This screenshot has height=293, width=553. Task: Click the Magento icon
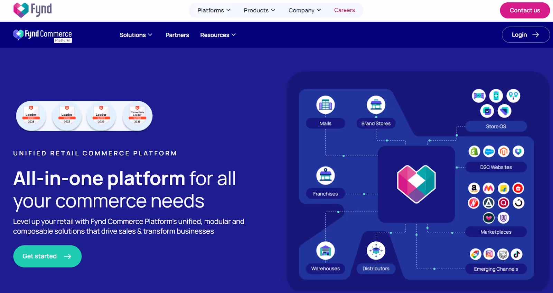(x=504, y=151)
